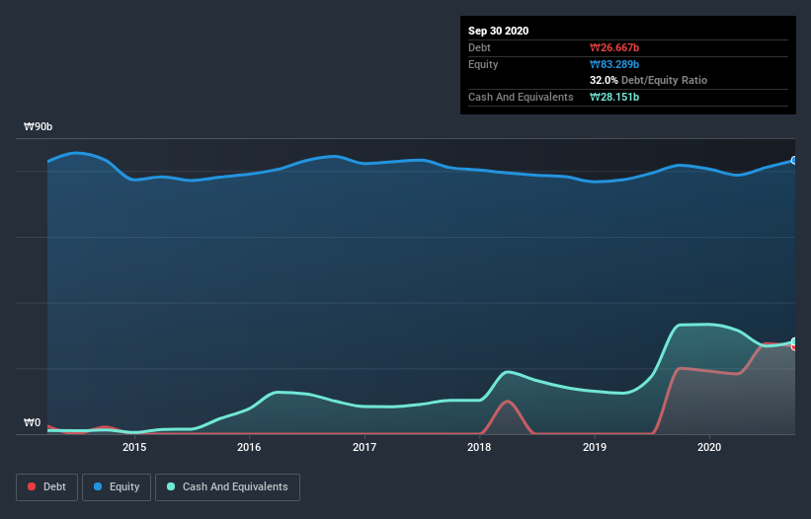
Task: Click the ₩0 y-axis label
Action: coord(32,423)
